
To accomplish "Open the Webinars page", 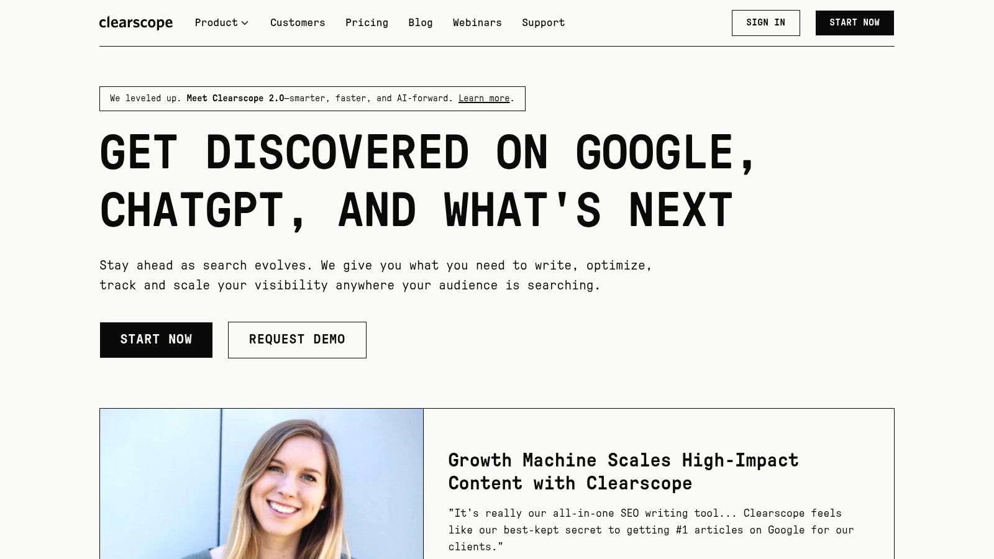I will 477,23.
